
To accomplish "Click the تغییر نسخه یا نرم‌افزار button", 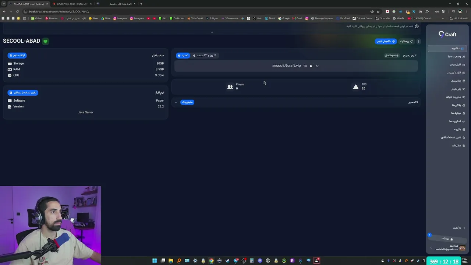I will point(23,93).
